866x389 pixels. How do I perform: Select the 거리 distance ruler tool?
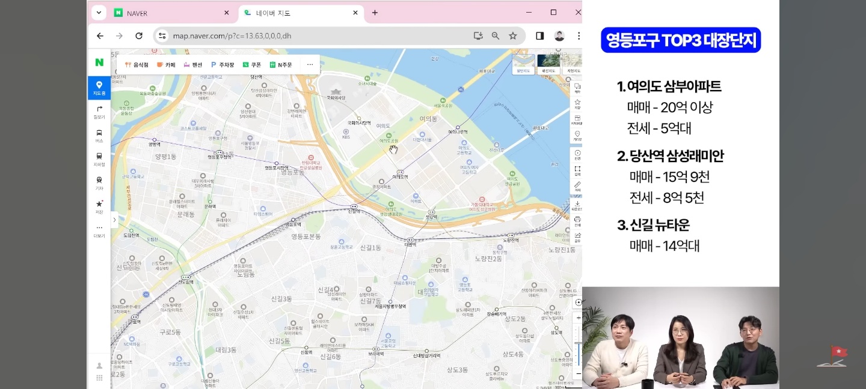[x=577, y=186]
